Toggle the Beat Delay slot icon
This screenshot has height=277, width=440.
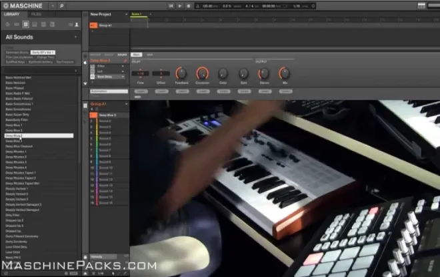92,77
